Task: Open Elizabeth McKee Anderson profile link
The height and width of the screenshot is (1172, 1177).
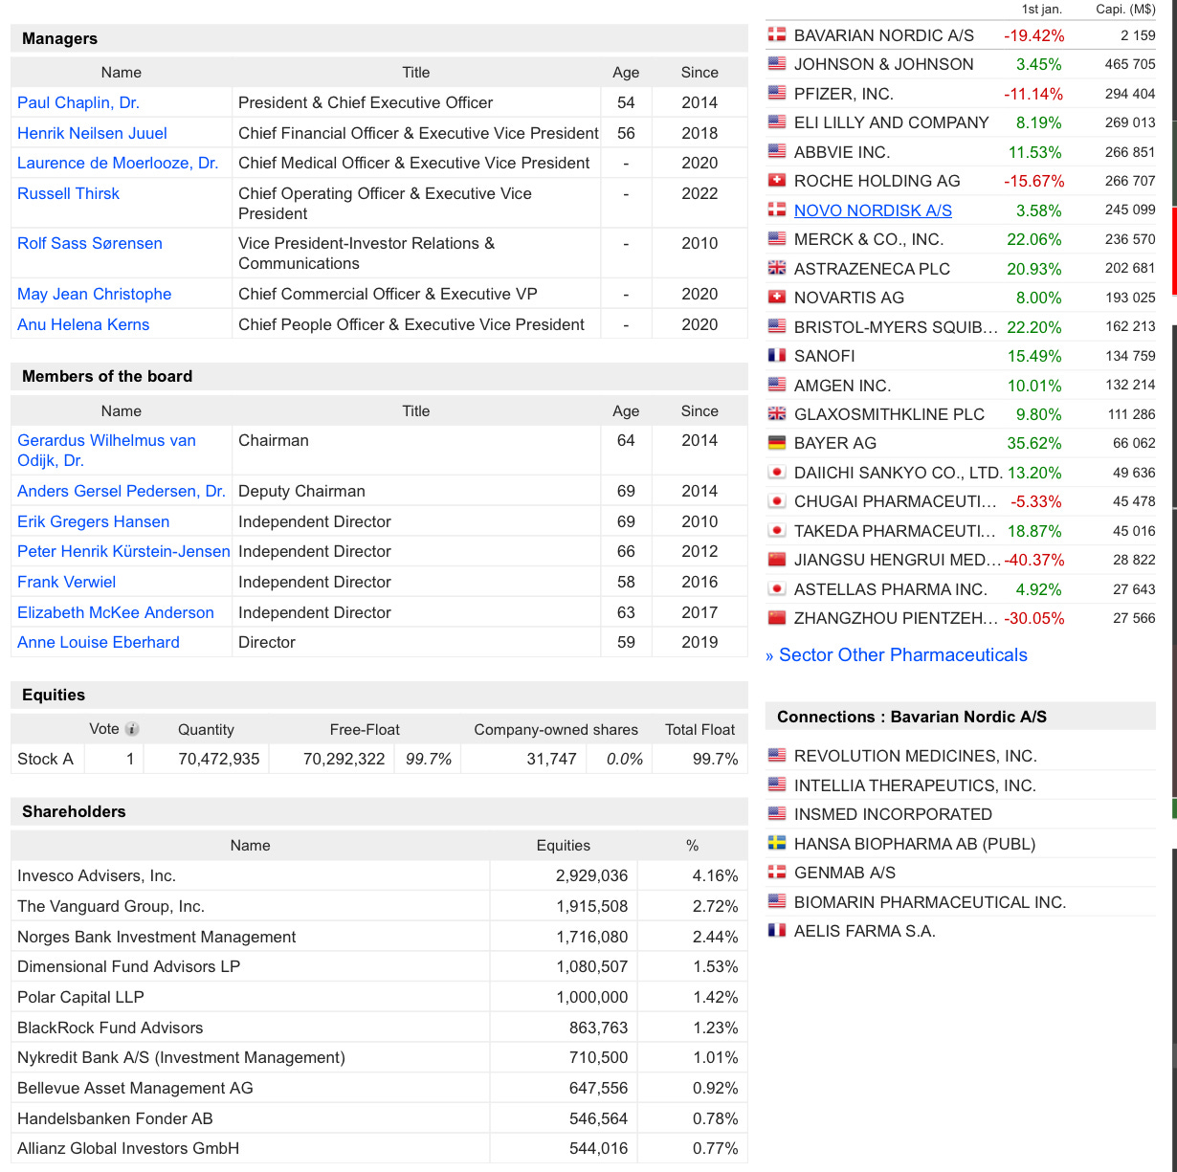Action: click(116, 612)
